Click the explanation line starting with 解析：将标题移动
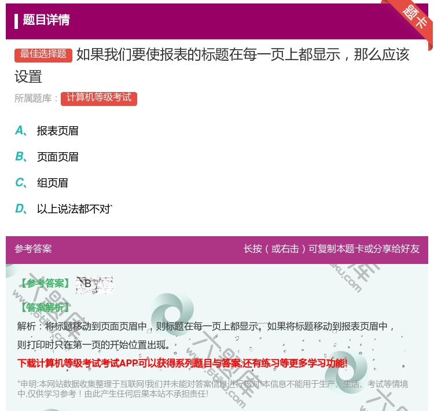The width and height of the screenshot is (434, 411). 206,326
